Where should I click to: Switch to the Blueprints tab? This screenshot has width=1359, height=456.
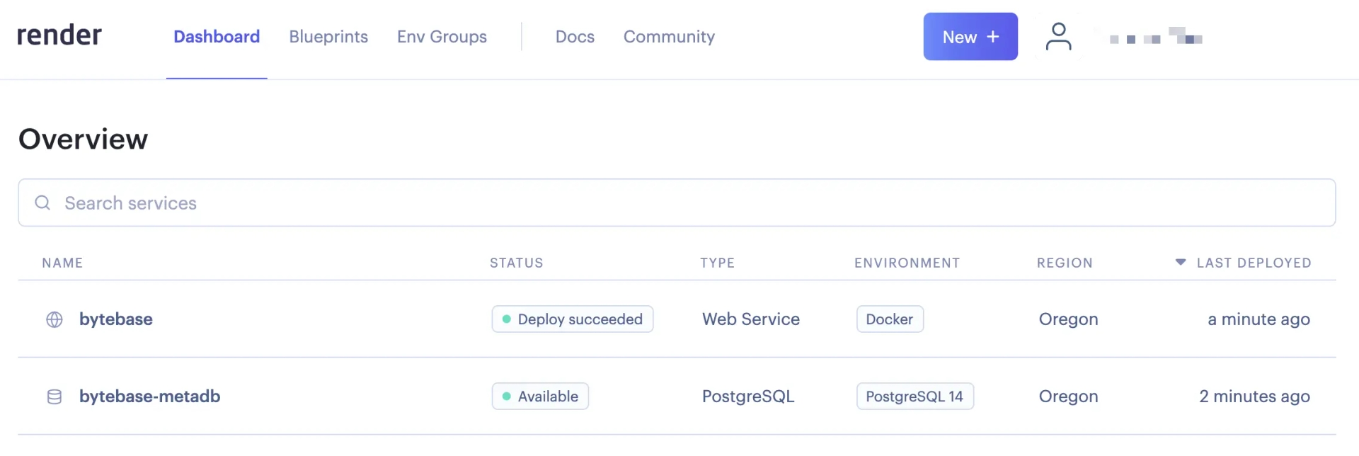328,36
